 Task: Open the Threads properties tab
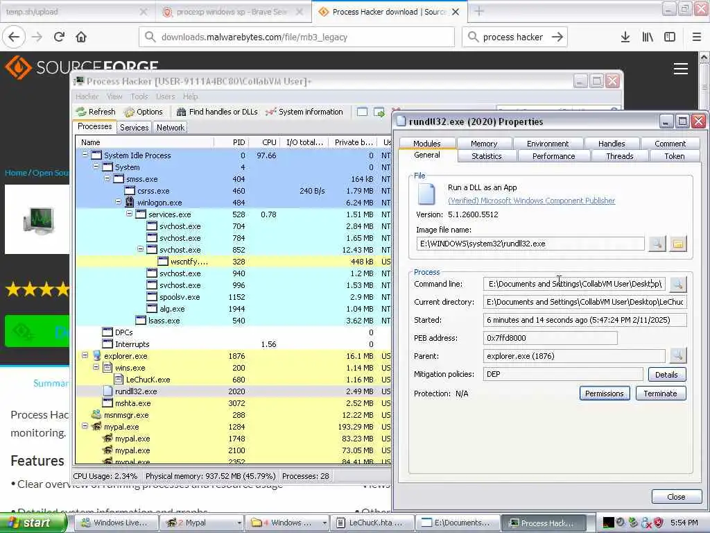click(619, 156)
